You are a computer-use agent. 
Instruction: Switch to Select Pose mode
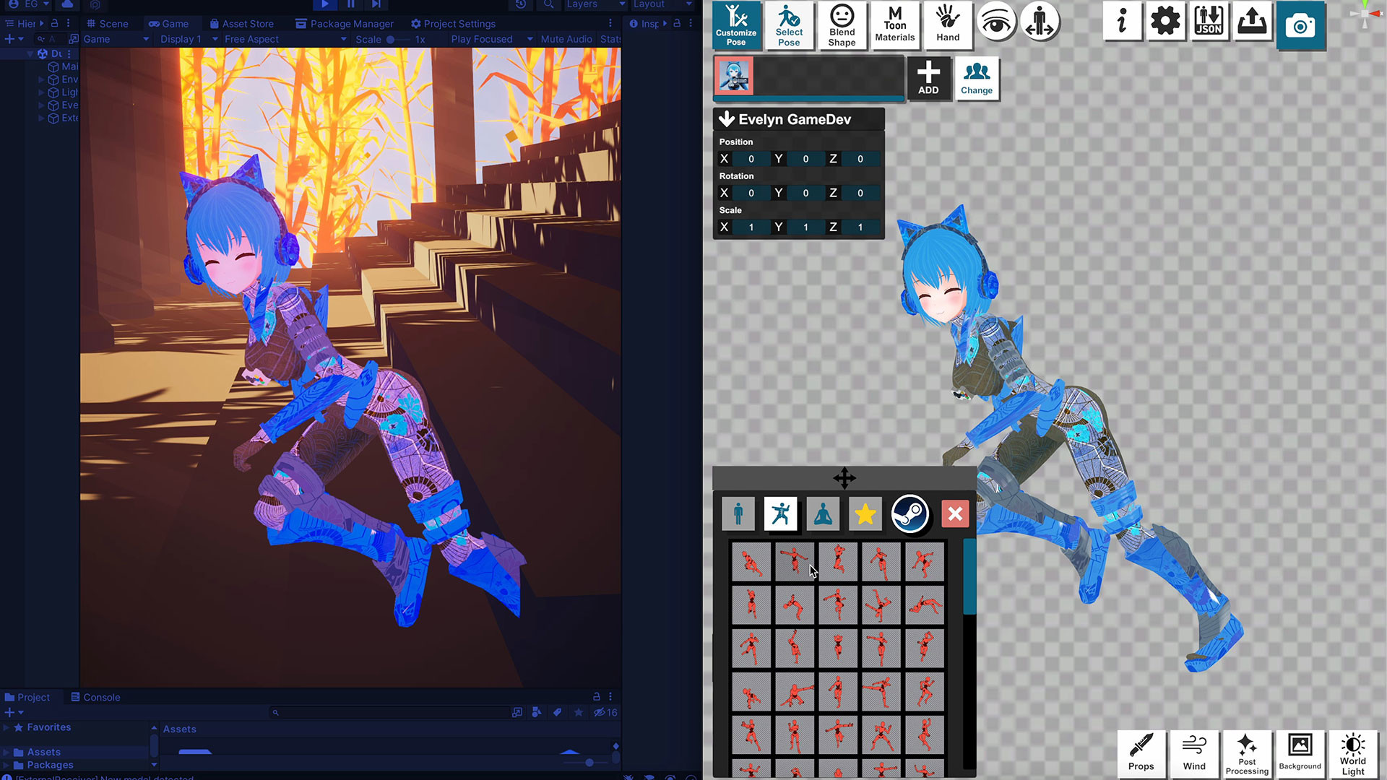coord(790,26)
